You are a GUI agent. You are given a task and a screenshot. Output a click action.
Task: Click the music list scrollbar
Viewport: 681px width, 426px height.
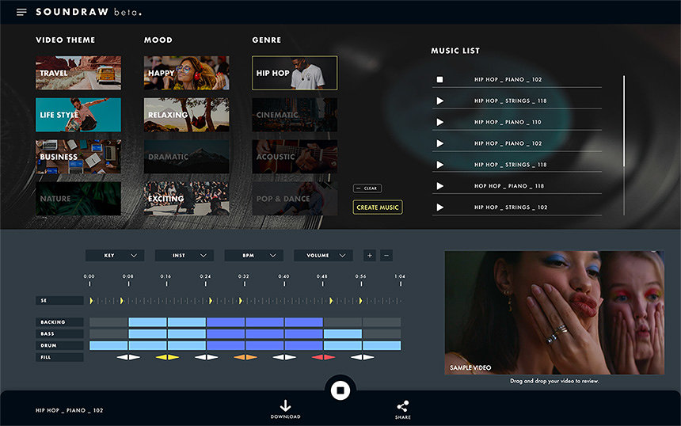click(x=624, y=121)
